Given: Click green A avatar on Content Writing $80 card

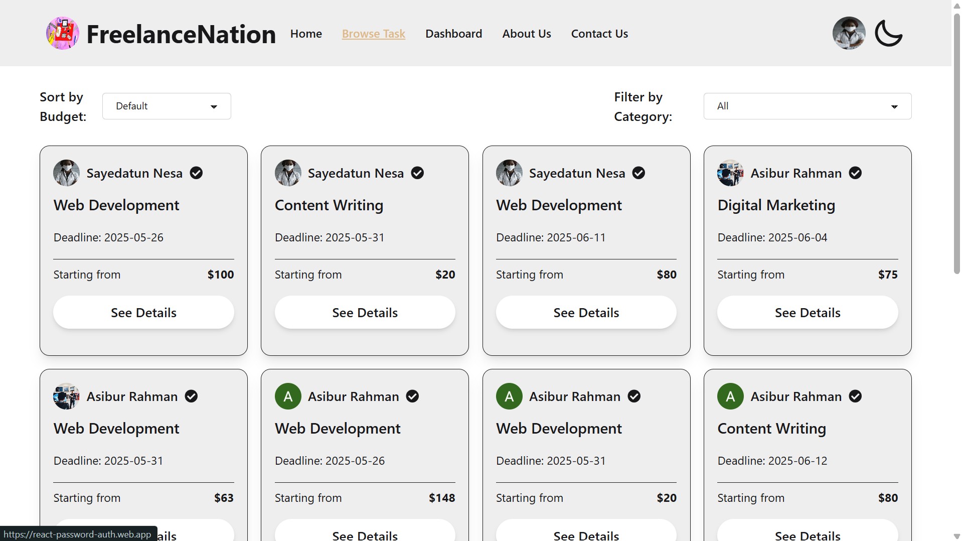Looking at the screenshot, I should point(730,396).
